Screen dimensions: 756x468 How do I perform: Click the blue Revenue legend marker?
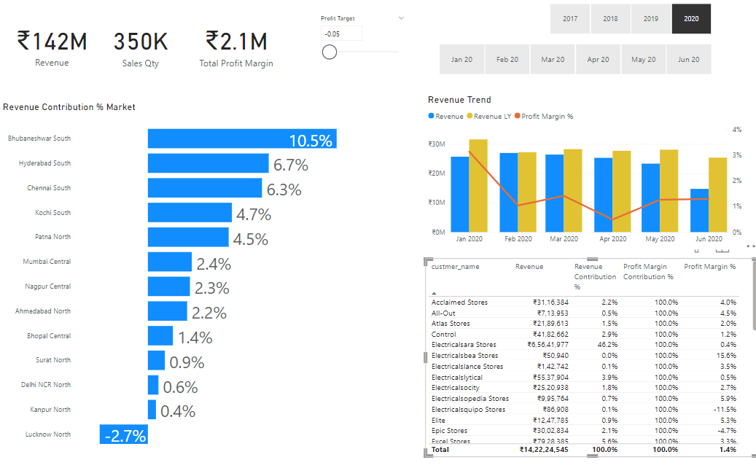click(432, 117)
